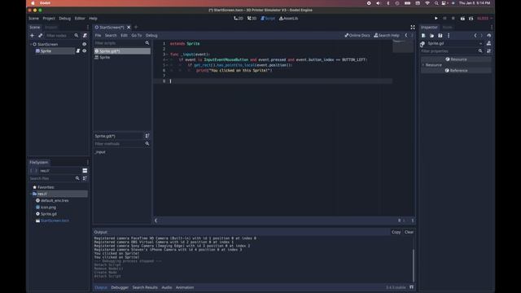The width and height of the screenshot is (521, 293).
Task: Switch to the 2D workspace
Action: [x=239, y=18]
